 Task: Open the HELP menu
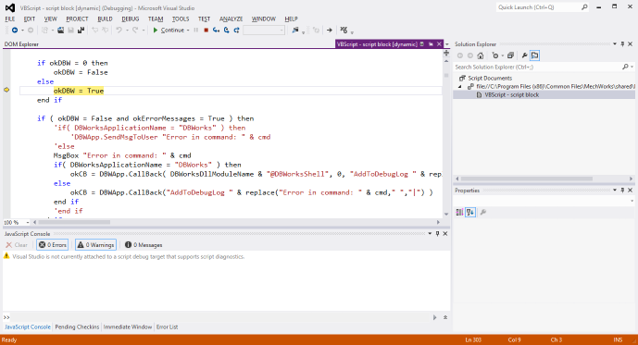coord(291,19)
